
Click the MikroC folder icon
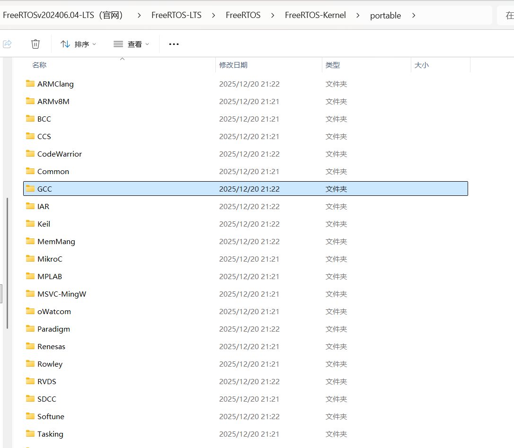[x=30, y=259]
